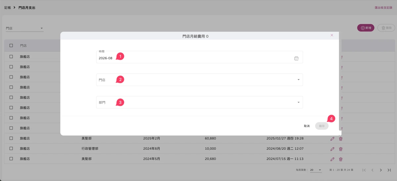397x181 pixels.
Task: Edit the 行政管理部 2024年8月 record
Action: [332, 149]
